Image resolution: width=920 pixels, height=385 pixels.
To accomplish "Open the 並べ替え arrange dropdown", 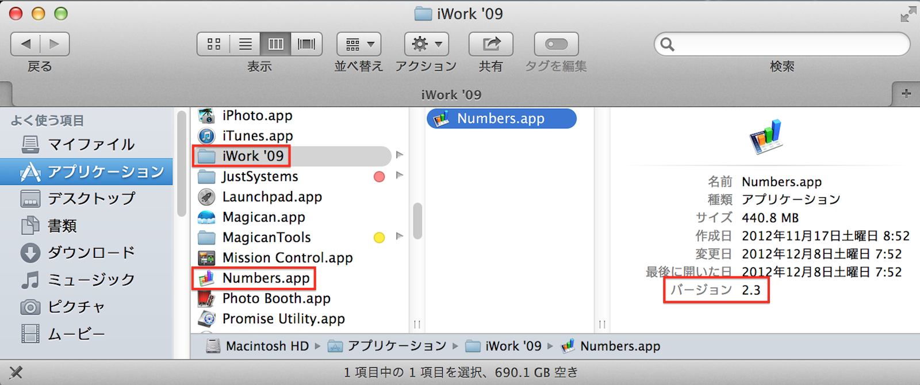I will tap(359, 44).
